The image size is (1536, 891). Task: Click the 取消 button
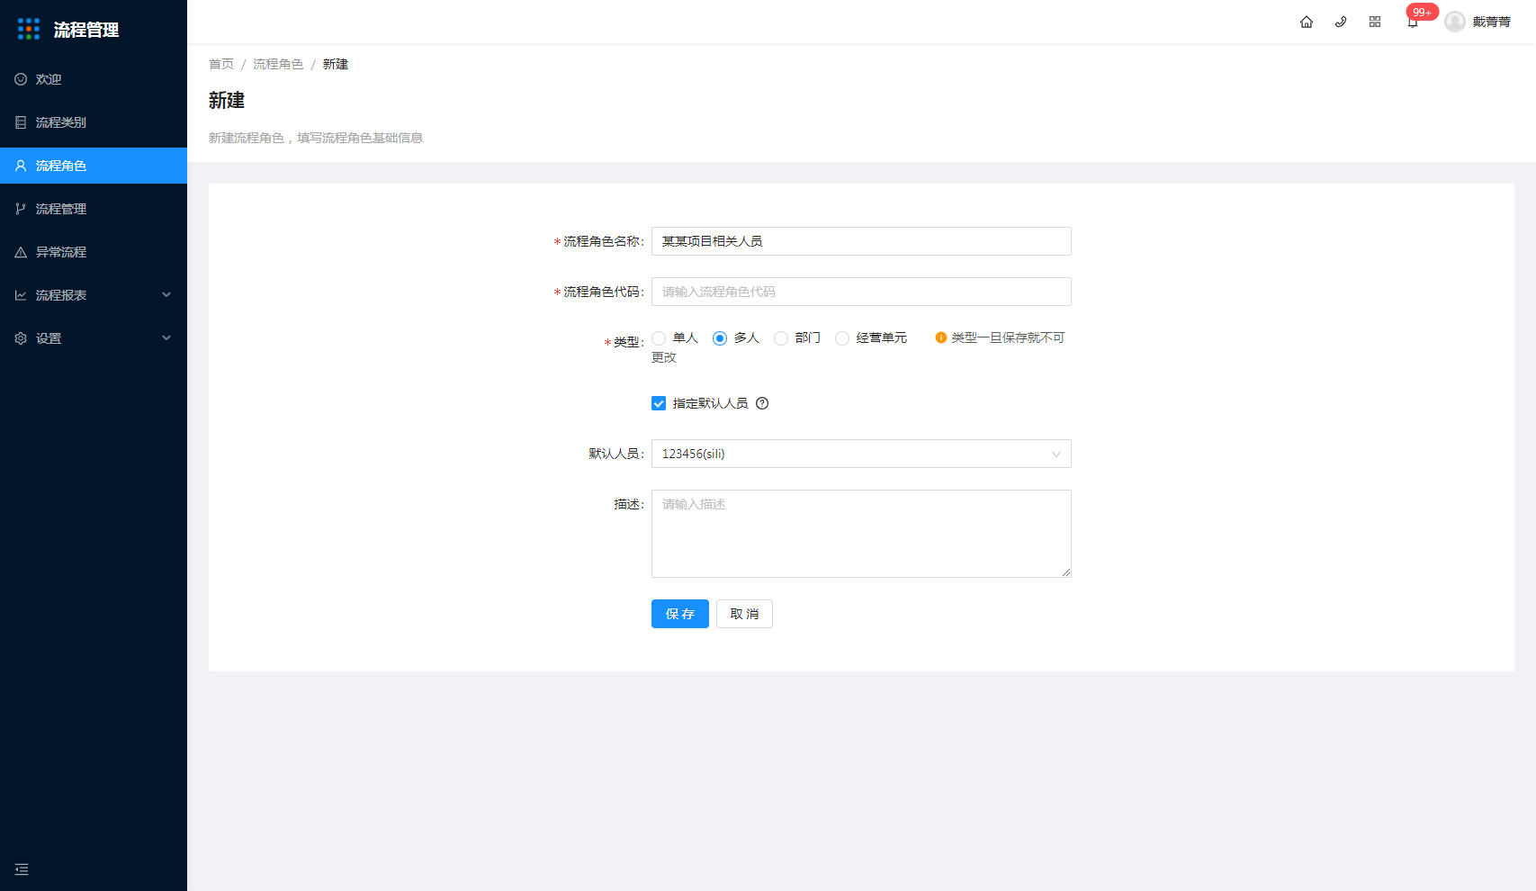point(744,614)
